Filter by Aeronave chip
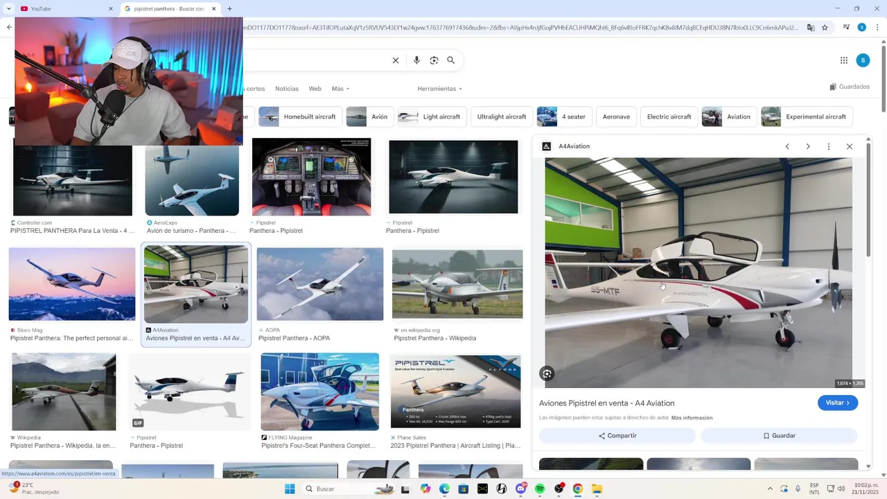The width and height of the screenshot is (887, 499). pyautogui.click(x=616, y=116)
